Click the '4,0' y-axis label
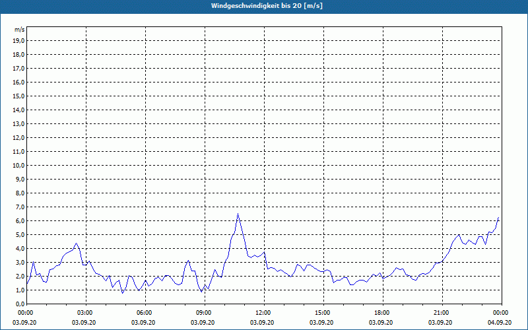The image size is (528, 330). [x=20, y=249]
